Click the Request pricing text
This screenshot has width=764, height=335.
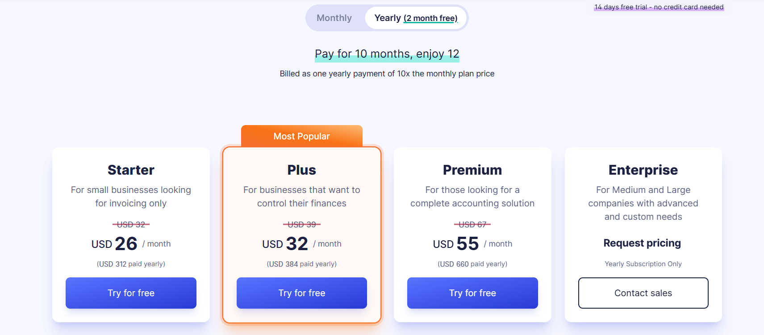[x=642, y=243]
